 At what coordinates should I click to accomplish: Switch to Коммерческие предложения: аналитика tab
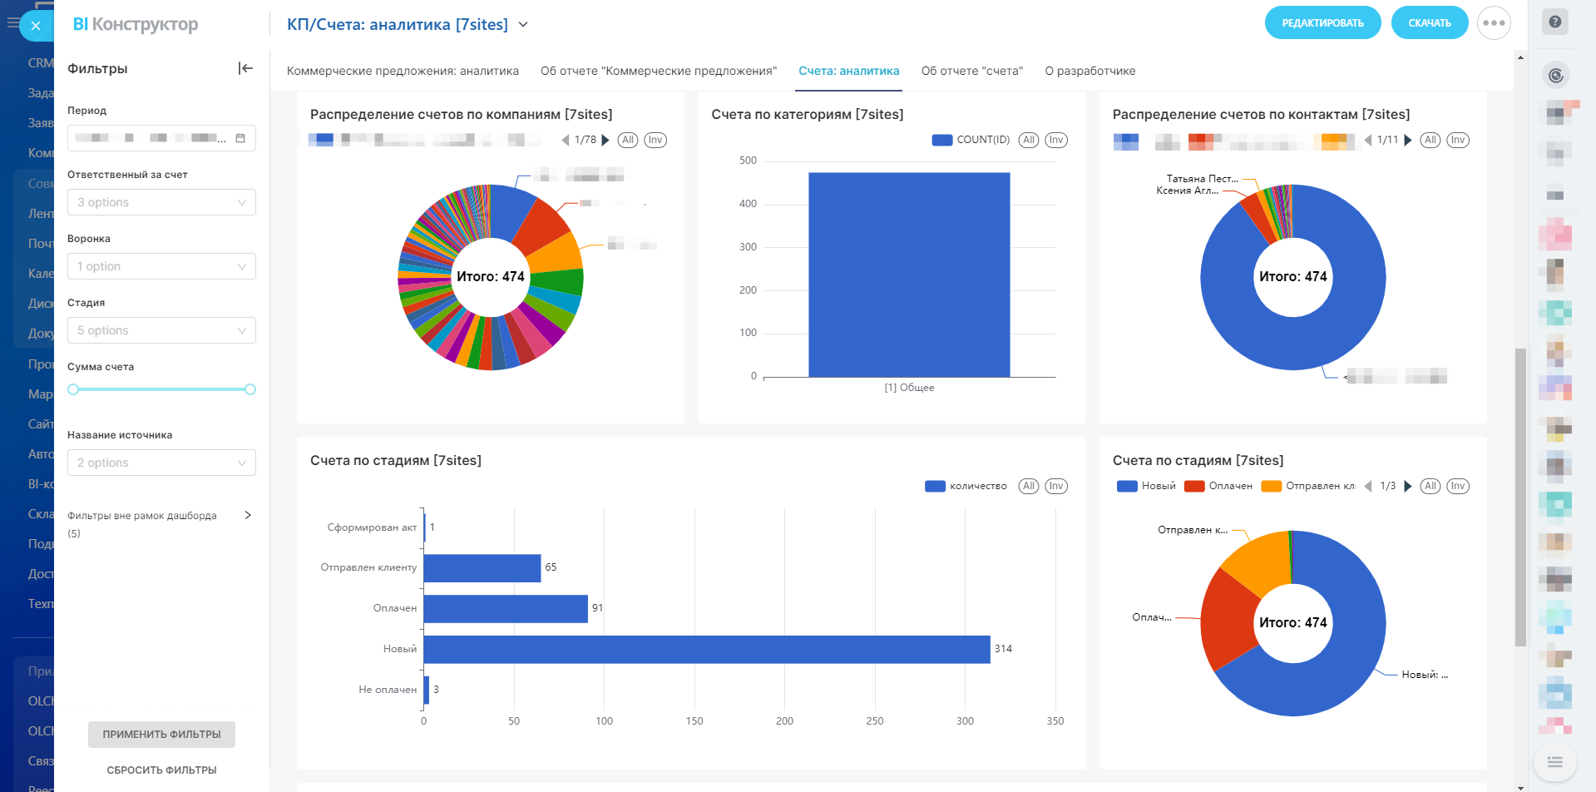coord(403,71)
